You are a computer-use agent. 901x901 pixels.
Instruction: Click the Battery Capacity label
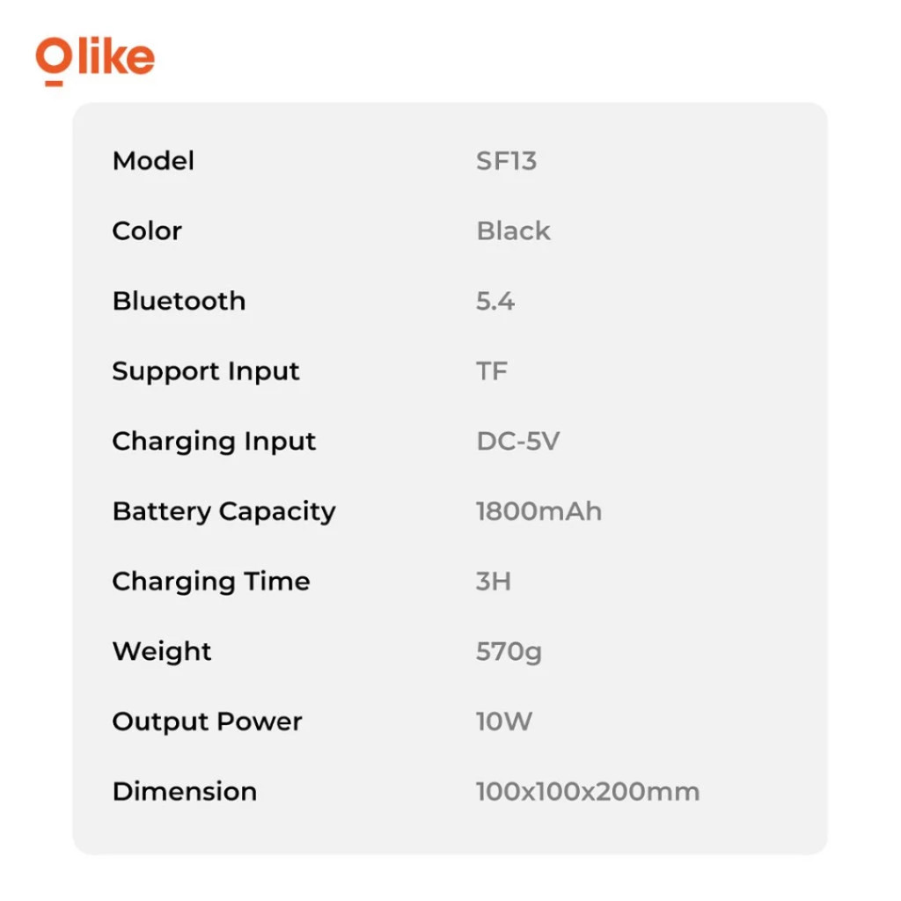click(223, 511)
